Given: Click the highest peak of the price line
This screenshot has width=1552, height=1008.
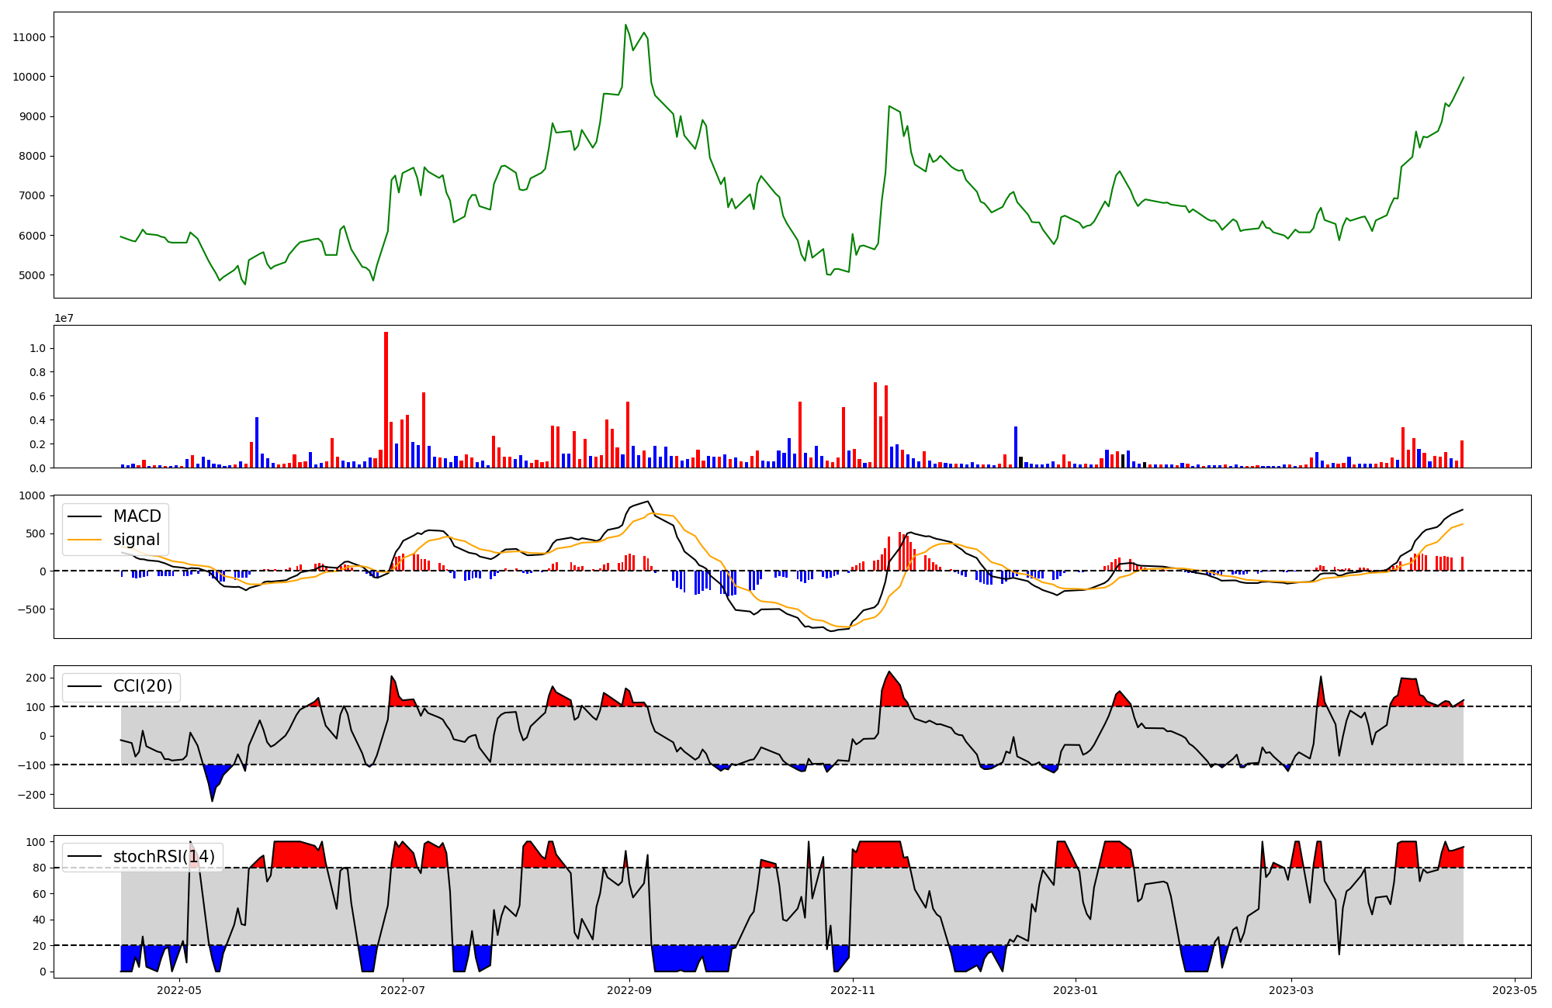Looking at the screenshot, I should (x=625, y=25).
